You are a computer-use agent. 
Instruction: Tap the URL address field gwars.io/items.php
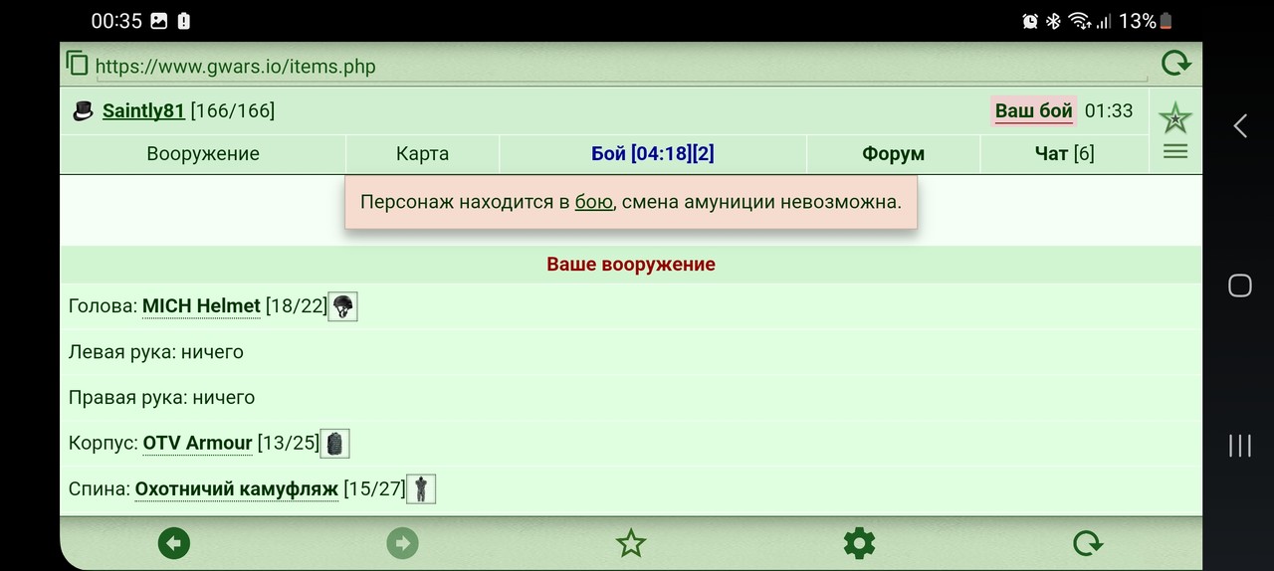click(622, 67)
